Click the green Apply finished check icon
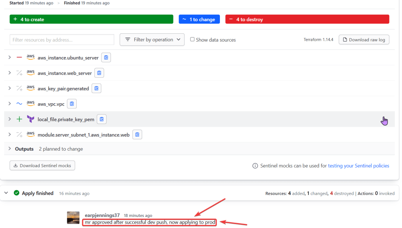The height and width of the screenshot is (228, 402). pos(17,193)
